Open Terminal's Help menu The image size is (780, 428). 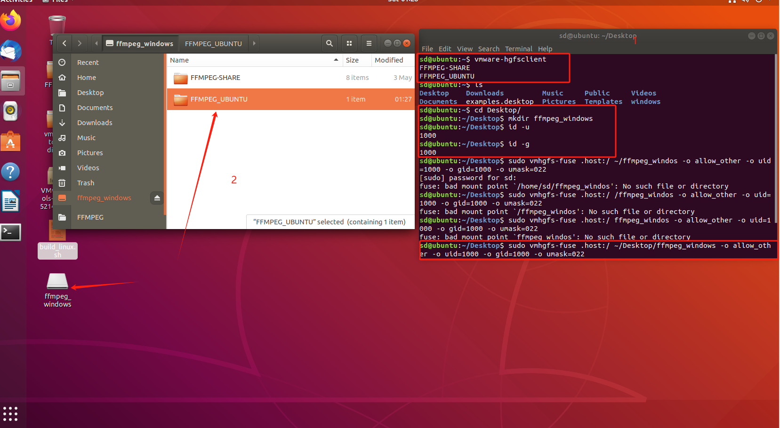545,49
